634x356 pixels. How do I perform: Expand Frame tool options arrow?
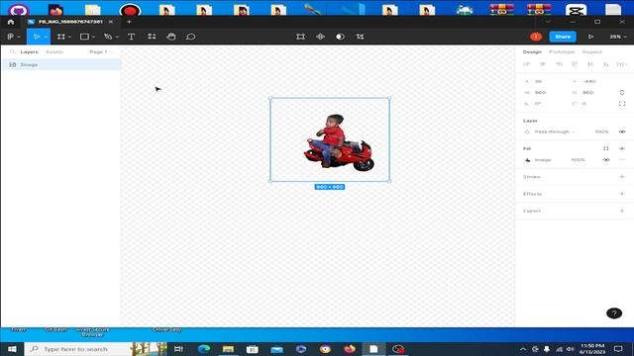point(69,37)
